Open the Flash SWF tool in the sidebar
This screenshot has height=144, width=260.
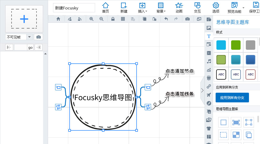209,103
